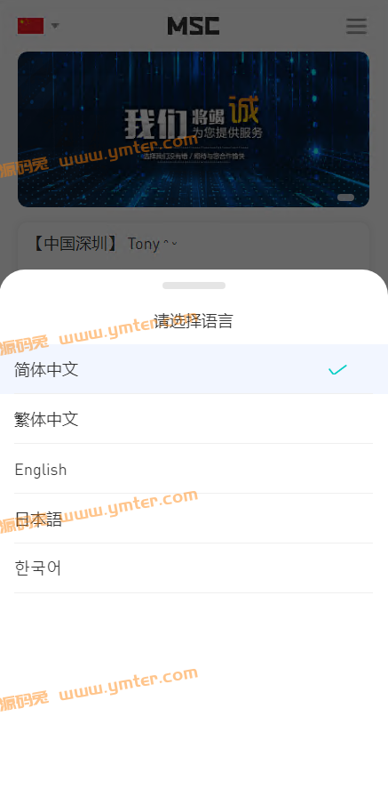
Task: Tap the sheet's gray drag handle
Action: tap(194, 286)
